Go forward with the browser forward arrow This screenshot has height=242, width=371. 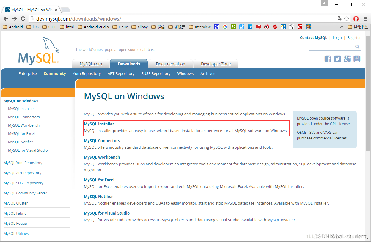pos(14,18)
